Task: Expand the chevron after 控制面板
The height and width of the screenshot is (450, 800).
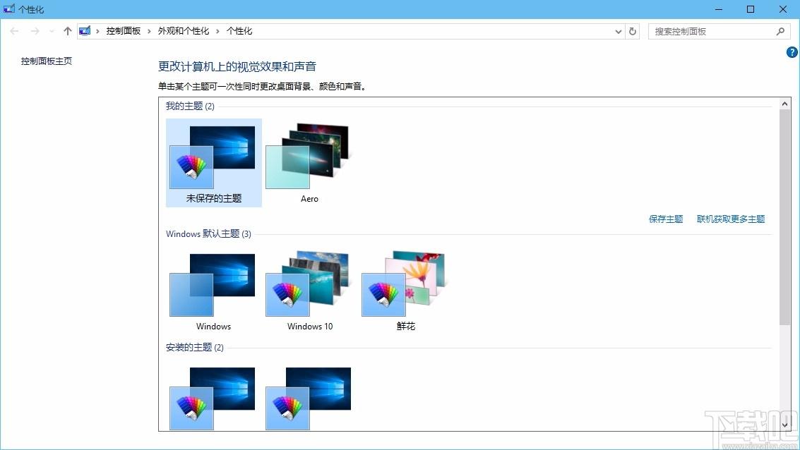Action: click(149, 31)
